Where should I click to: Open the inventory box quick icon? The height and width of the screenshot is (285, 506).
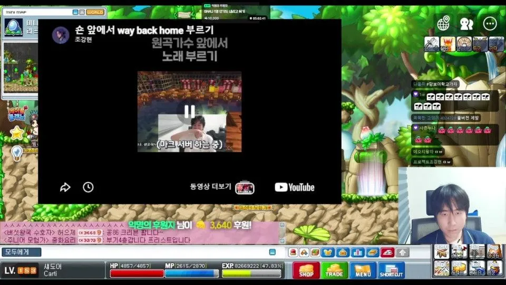point(315,252)
